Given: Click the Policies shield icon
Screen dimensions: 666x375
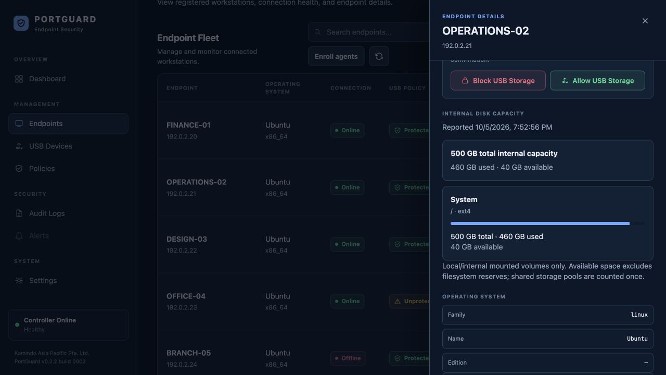Looking at the screenshot, I should [19, 169].
